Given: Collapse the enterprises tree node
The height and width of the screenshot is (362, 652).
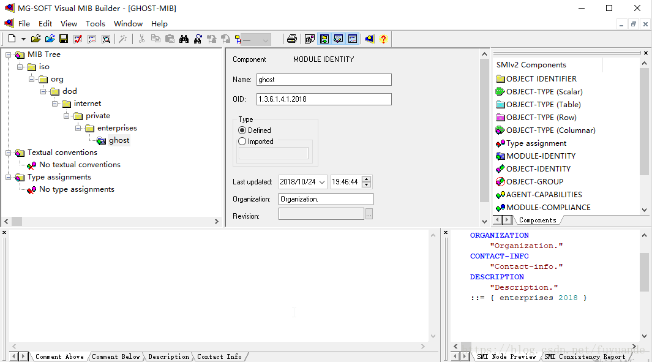Looking at the screenshot, I should (78, 128).
